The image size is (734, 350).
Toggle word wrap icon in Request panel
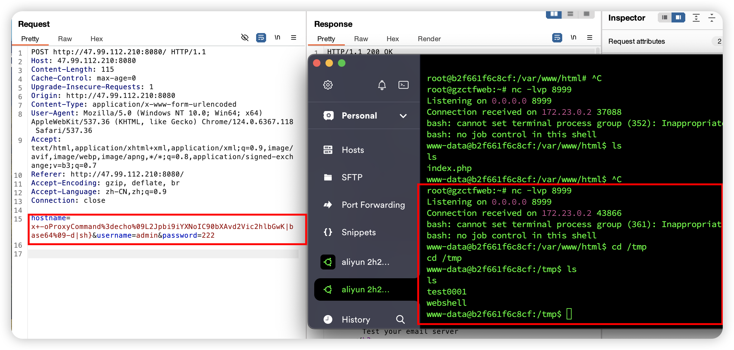tap(261, 38)
